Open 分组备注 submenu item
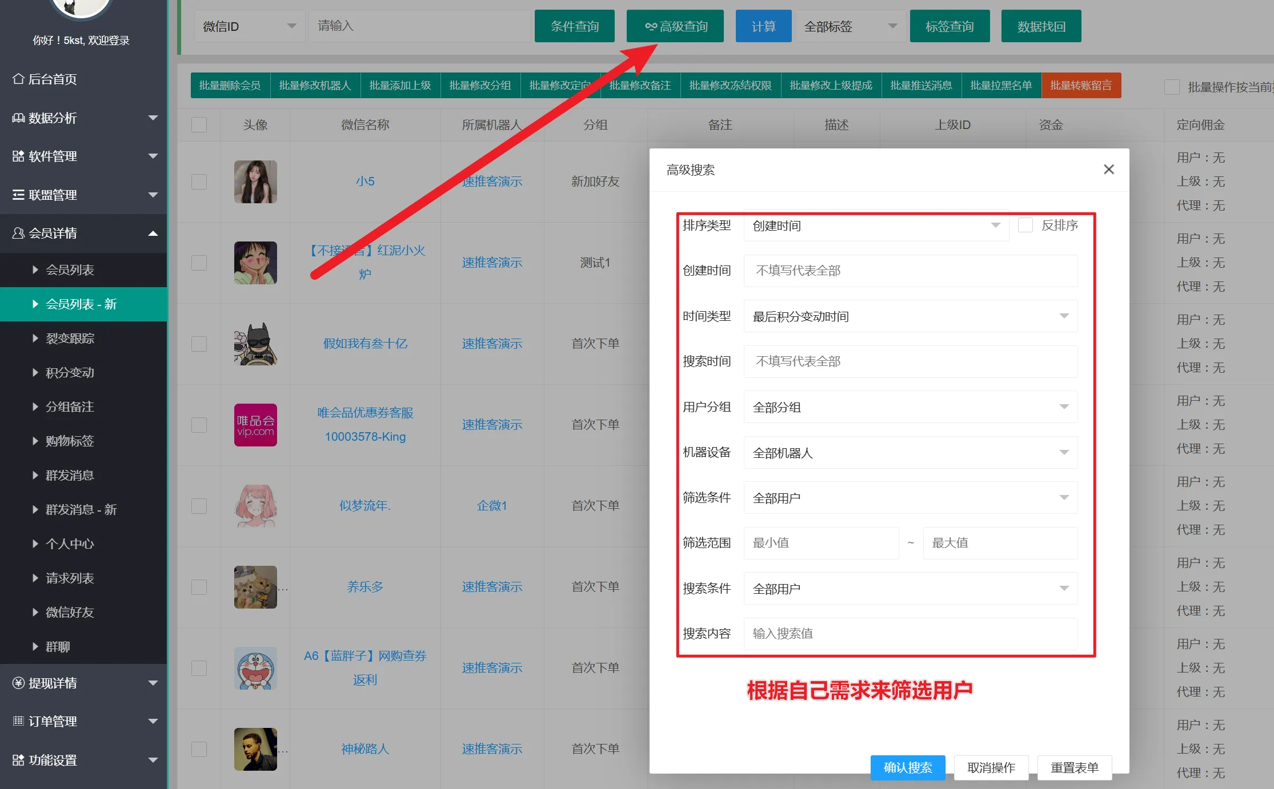 (83, 407)
